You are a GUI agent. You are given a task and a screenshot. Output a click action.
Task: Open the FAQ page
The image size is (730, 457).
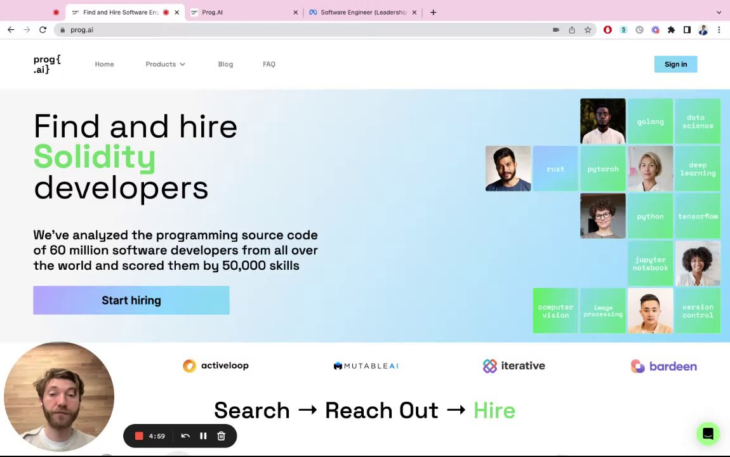click(269, 64)
